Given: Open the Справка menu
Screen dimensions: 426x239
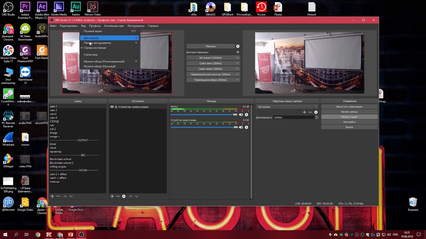Looking at the screenshot, I should click(x=153, y=26).
